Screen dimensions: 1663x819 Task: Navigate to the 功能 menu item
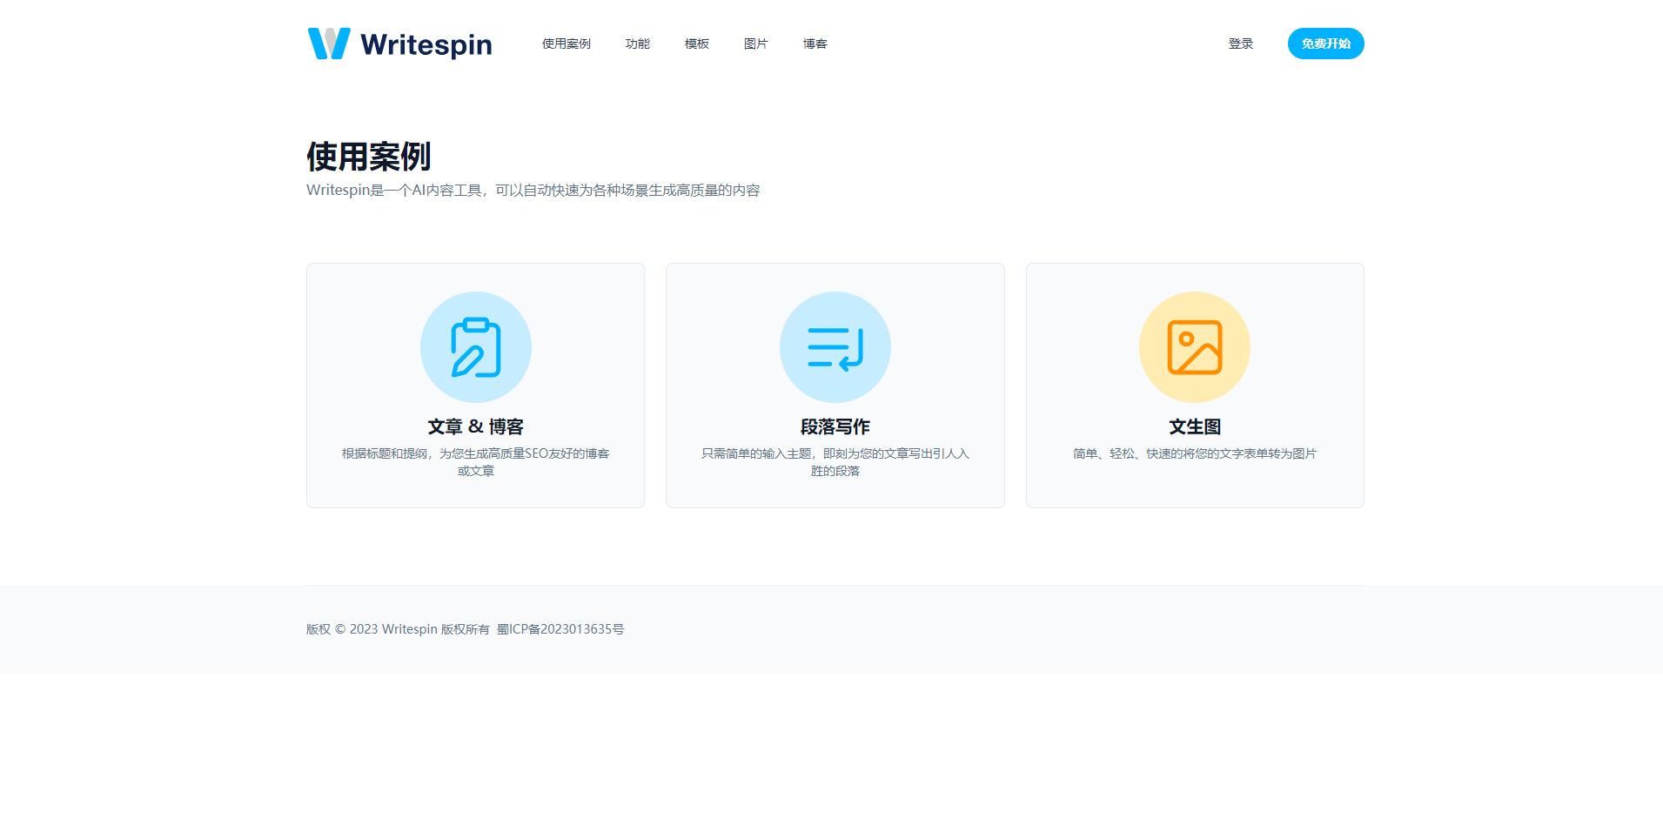tap(637, 43)
